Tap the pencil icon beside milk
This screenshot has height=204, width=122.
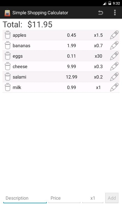[x=114, y=87]
